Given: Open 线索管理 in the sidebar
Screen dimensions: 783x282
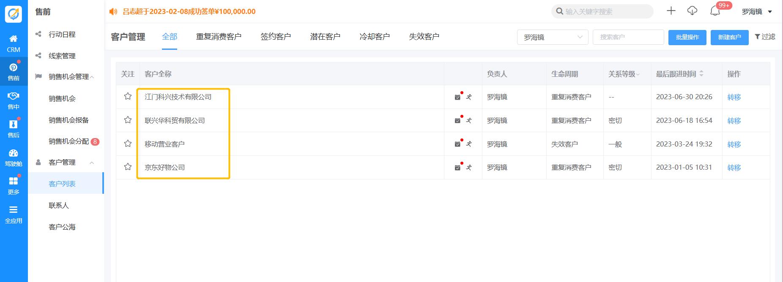Looking at the screenshot, I should pos(62,56).
